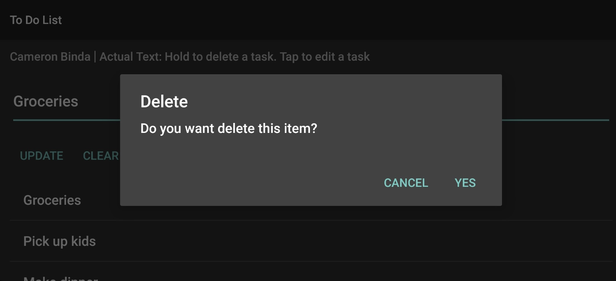Select the Groceries task in the list
The image size is (616, 281).
(52, 200)
